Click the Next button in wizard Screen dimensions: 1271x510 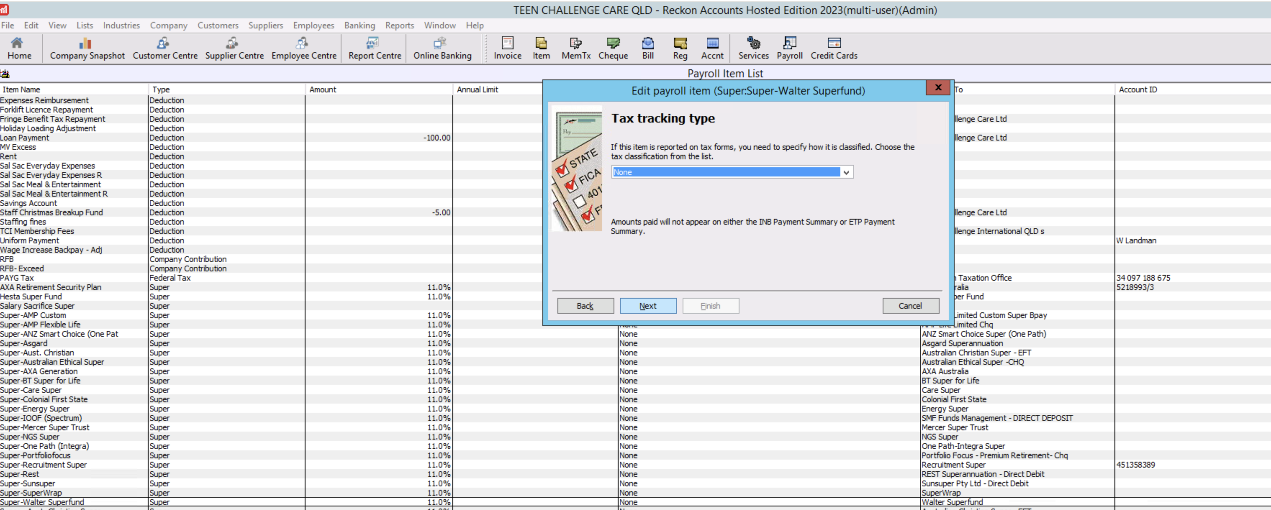(x=647, y=306)
